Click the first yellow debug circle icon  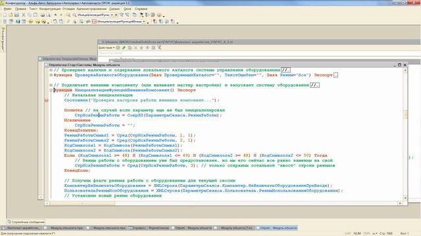[31, 22]
